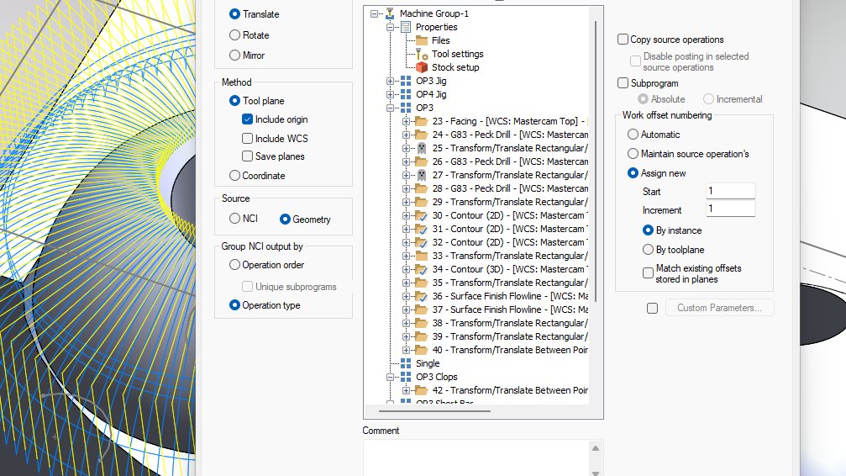The height and width of the screenshot is (476, 846).
Task: Collapse the Properties tree node
Action: pos(390,27)
